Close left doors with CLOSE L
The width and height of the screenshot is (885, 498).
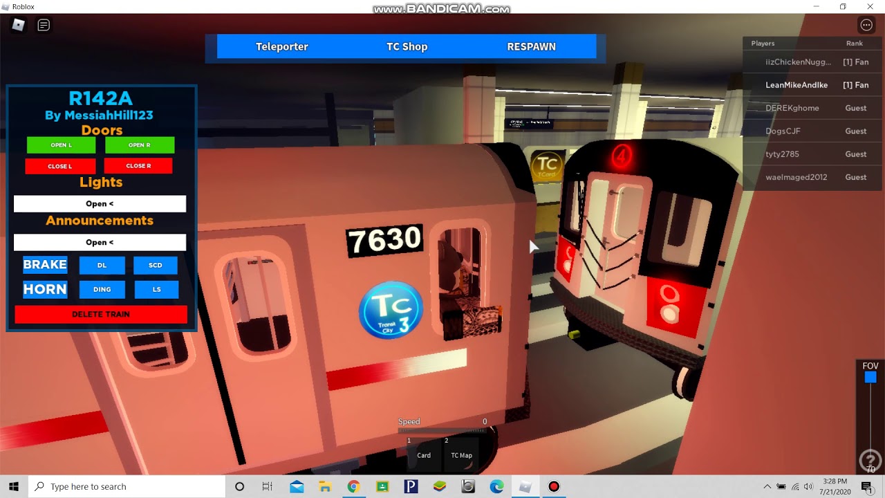60,166
